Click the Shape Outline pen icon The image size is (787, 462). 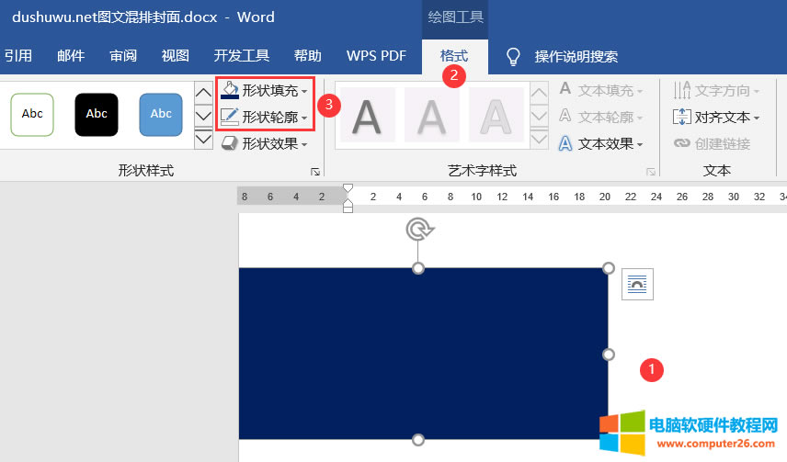pyautogui.click(x=230, y=118)
